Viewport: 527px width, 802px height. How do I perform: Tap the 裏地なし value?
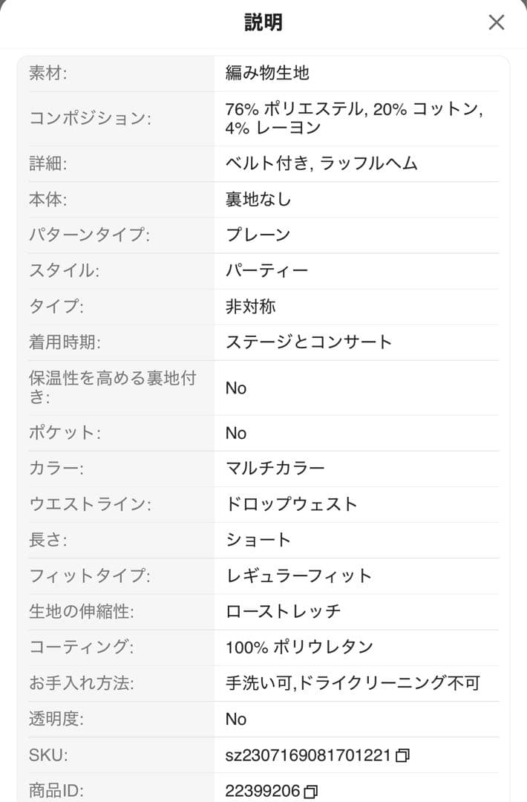point(258,199)
